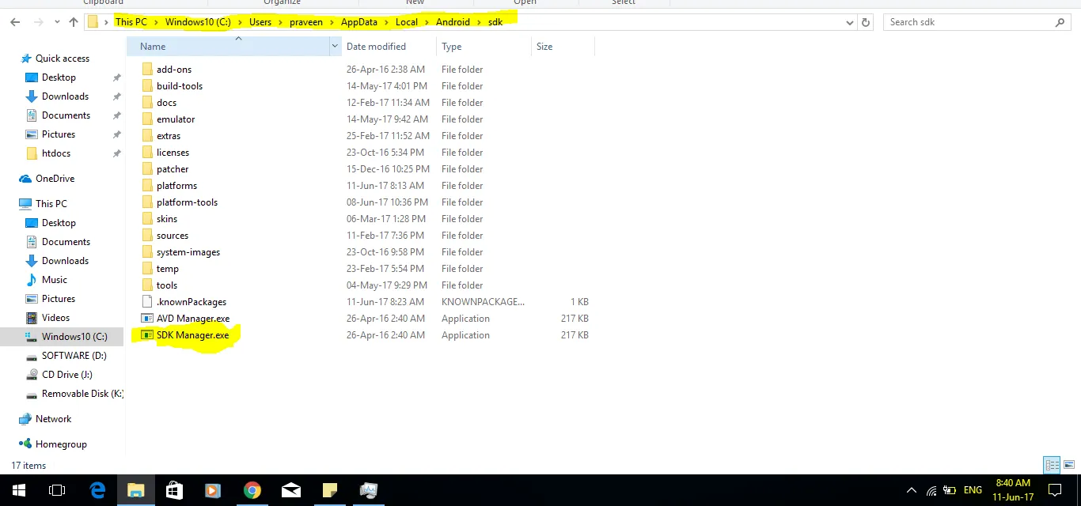Select the sources folder

[173, 236]
